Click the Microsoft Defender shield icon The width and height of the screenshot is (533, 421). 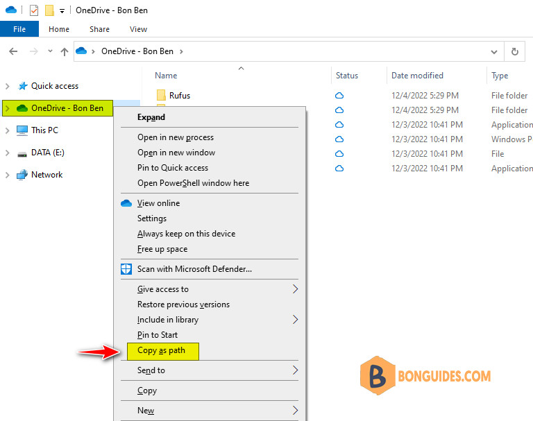pos(126,269)
